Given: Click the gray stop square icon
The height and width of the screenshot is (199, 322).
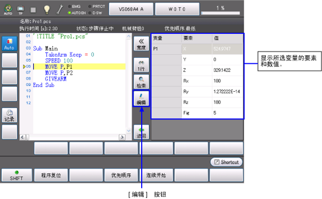Looking at the screenshot, I should [33, 10].
